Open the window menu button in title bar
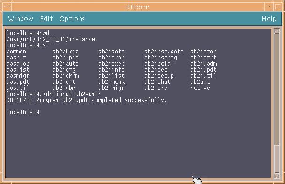This screenshot has height=184, width=285. click(7, 7)
